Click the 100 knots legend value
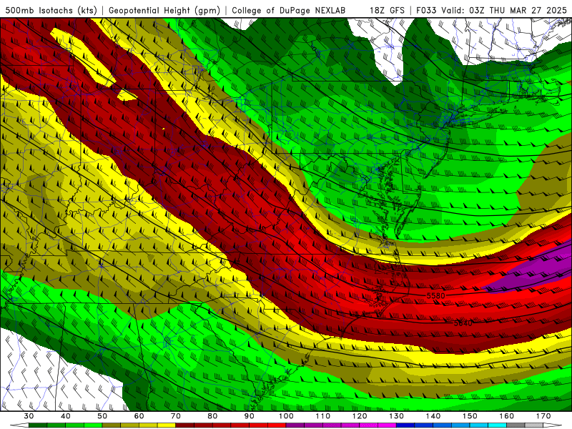The height and width of the screenshot is (429, 572). (x=286, y=416)
